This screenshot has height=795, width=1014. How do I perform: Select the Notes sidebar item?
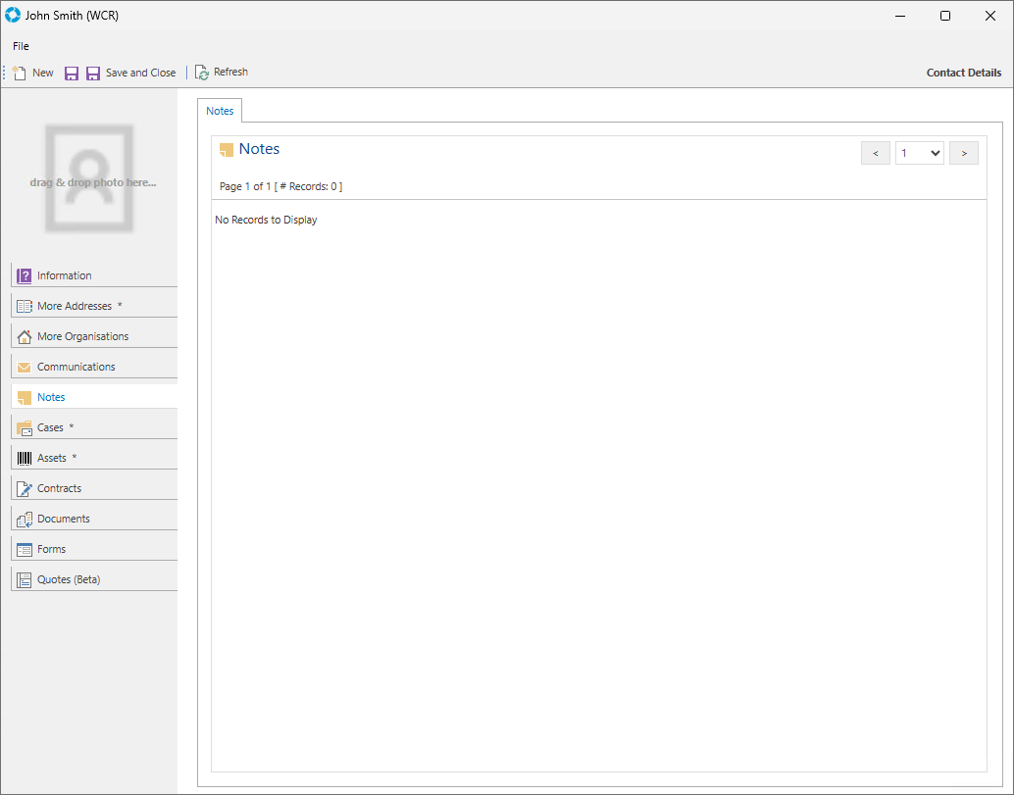(51, 397)
